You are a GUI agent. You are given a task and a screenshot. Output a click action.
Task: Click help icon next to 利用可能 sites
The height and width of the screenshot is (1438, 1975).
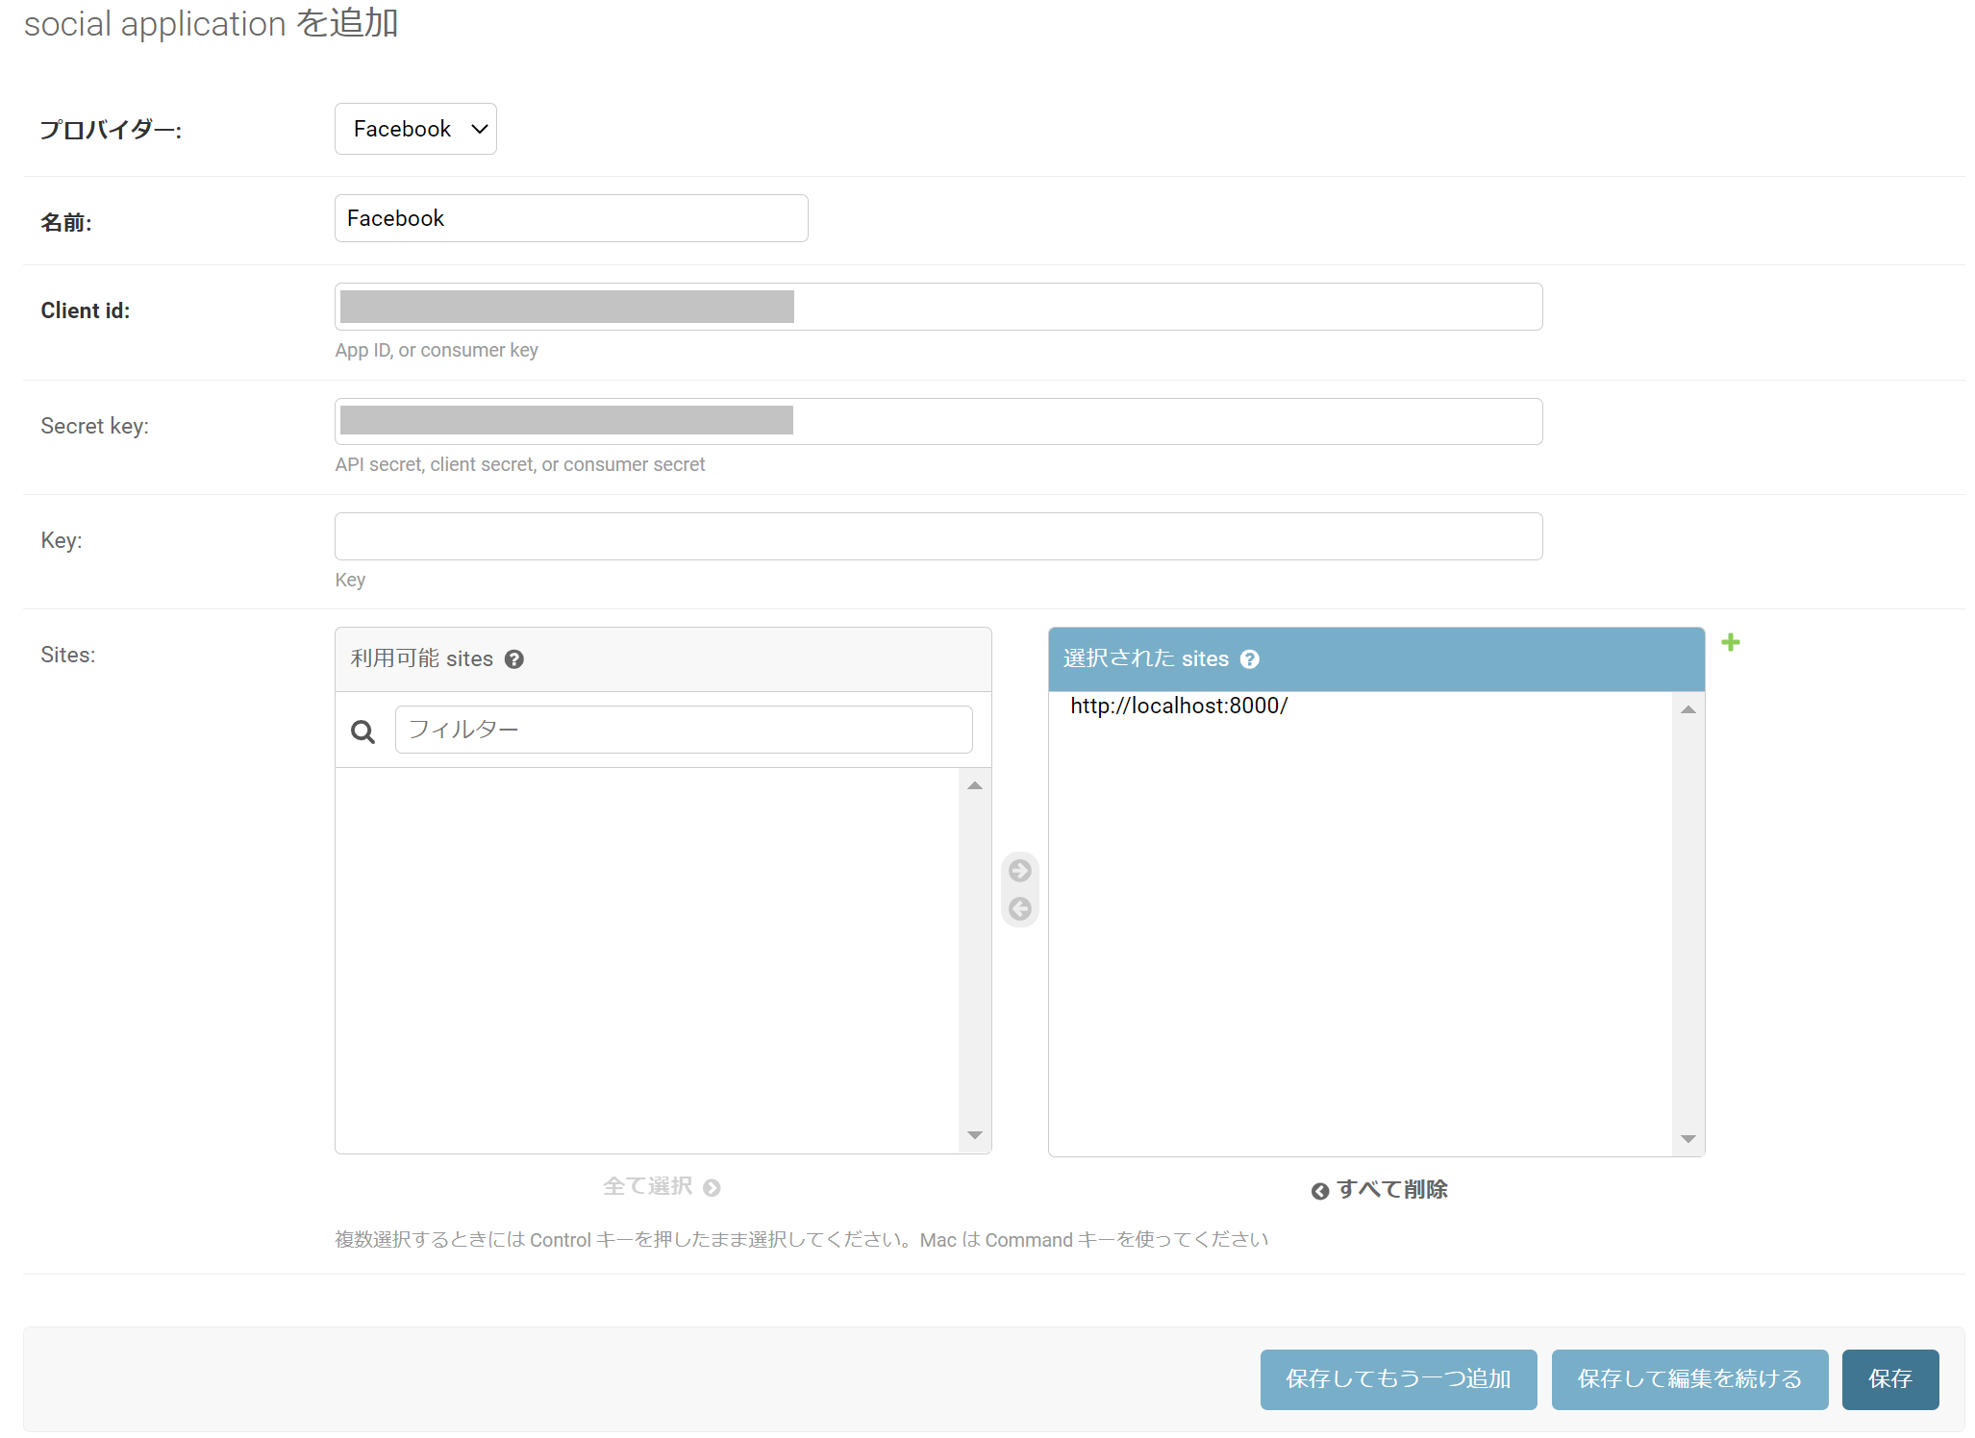[x=514, y=659]
